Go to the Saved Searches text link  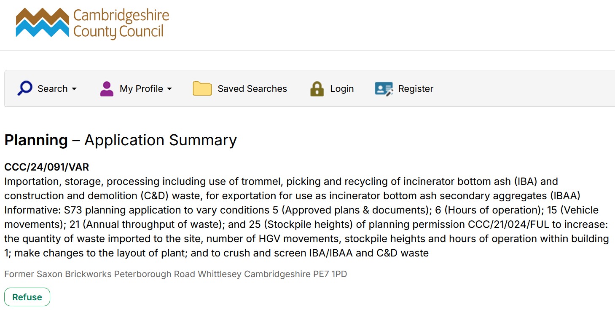252,89
